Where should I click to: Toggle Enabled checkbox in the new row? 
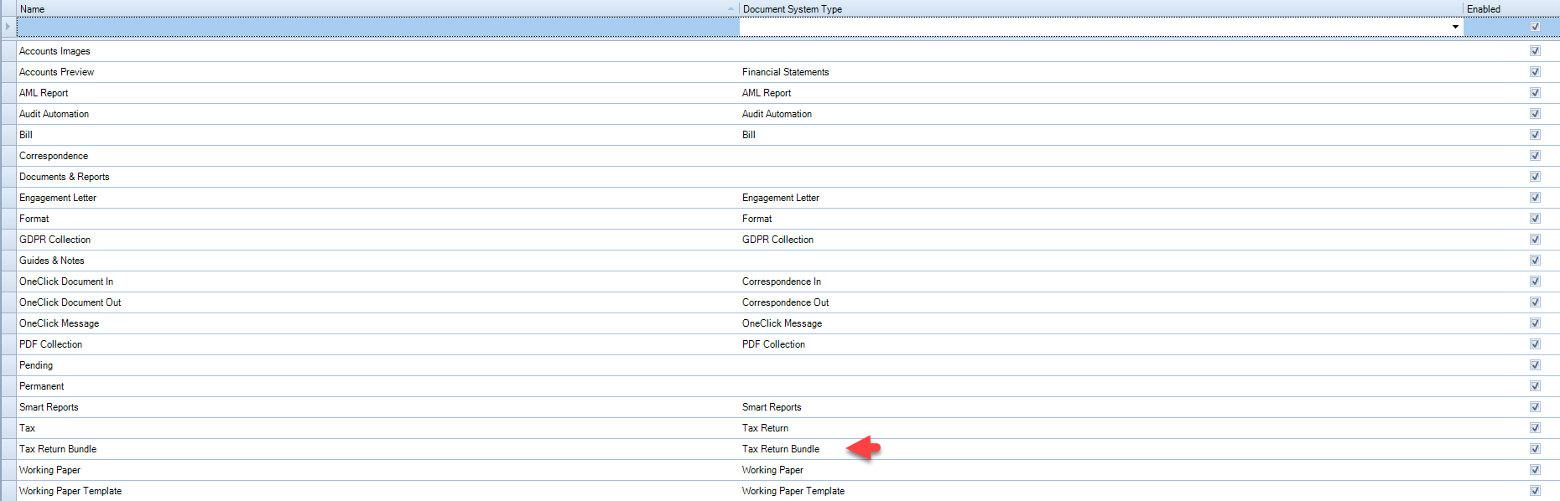point(1535,27)
